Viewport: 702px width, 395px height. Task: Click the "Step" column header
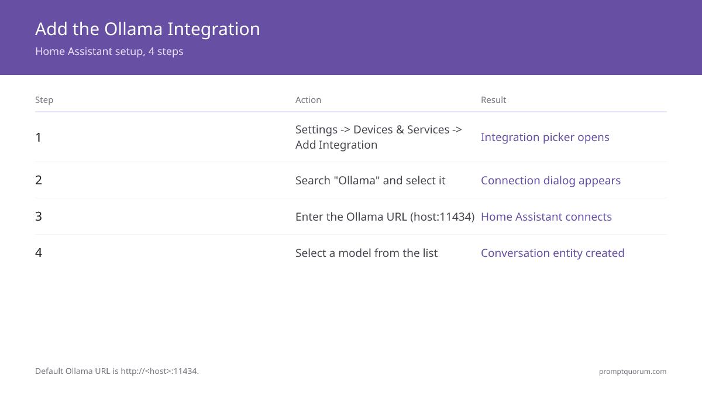(44, 100)
